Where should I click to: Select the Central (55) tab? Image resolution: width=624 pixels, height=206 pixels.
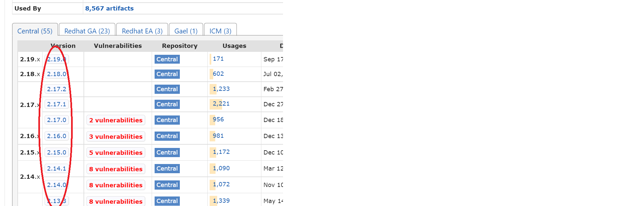(x=35, y=31)
